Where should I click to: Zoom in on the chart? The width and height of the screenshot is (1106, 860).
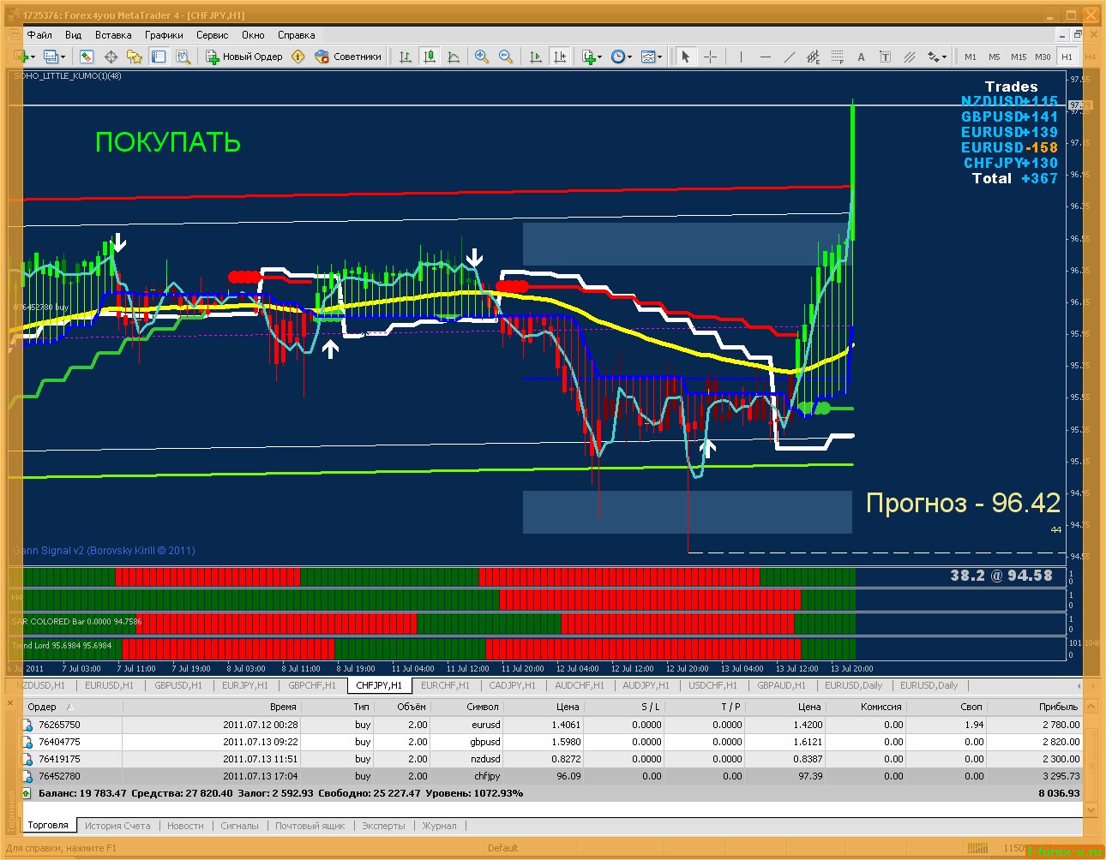[x=482, y=57]
